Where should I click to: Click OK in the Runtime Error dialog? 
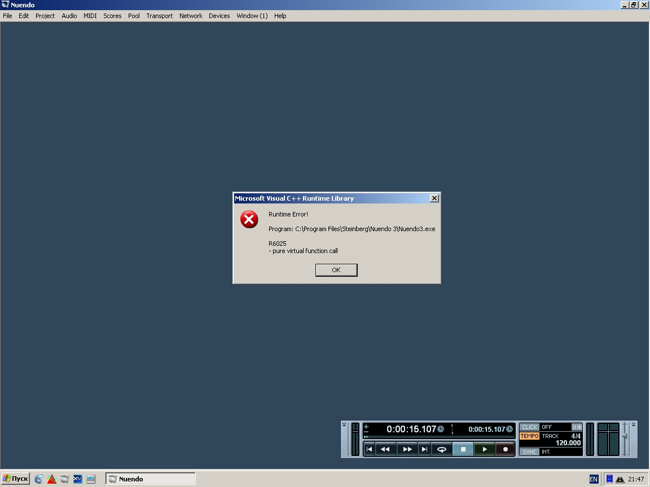coord(336,270)
